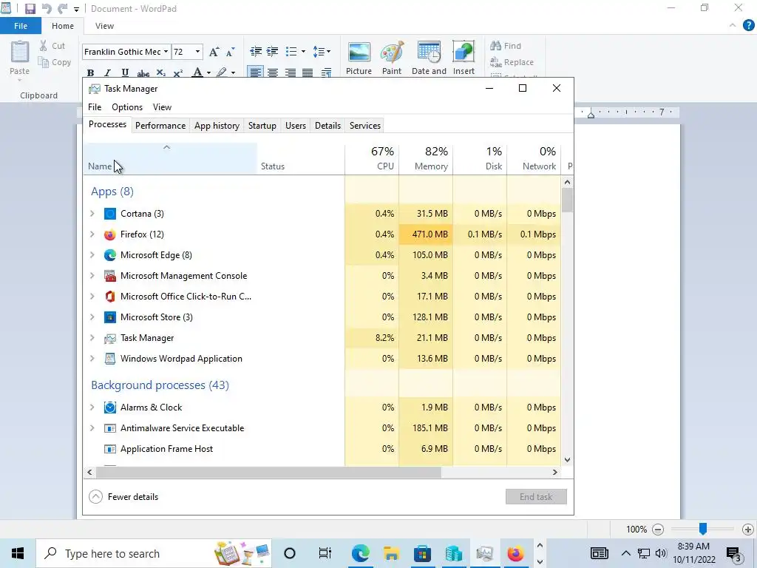The height and width of the screenshot is (568, 757).
Task: Click the WordPad zoom out minus button
Action: (657, 530)
